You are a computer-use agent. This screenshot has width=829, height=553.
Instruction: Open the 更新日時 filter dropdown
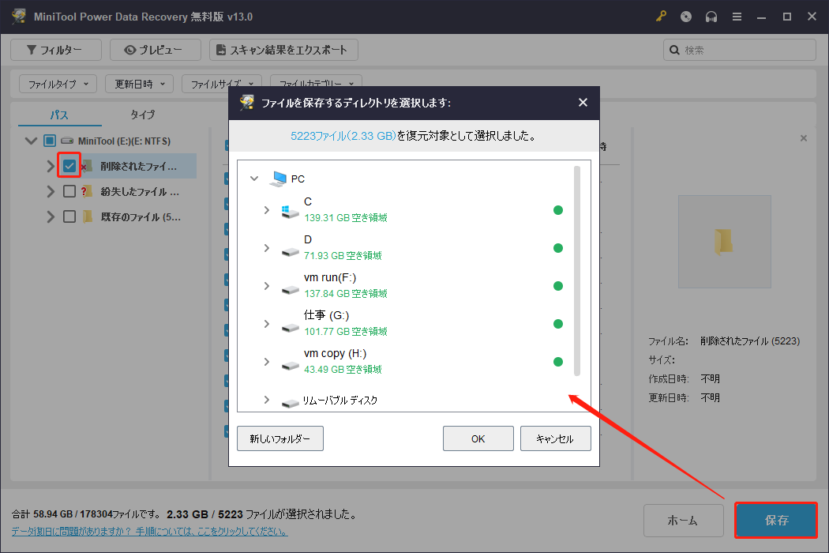point(140,84)
